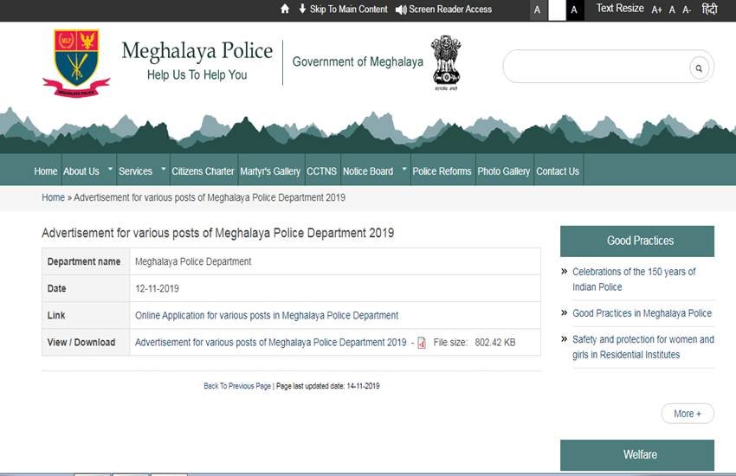
Task: Open Martyr's Gallery menu item
Action: 270,171
